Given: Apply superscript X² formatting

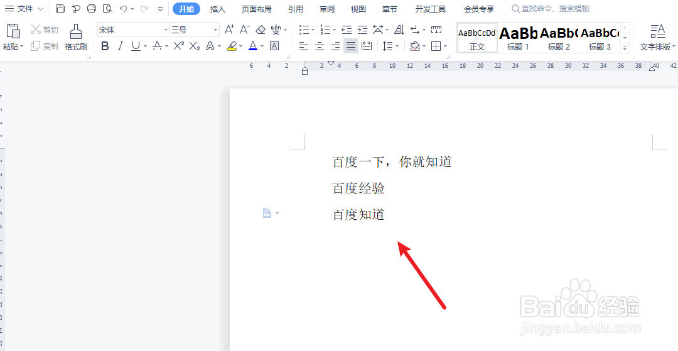Looking at the screenshot, I should [178, 46].
